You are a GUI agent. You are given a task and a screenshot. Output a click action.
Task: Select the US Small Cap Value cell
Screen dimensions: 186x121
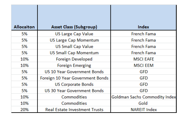(74, 47)
